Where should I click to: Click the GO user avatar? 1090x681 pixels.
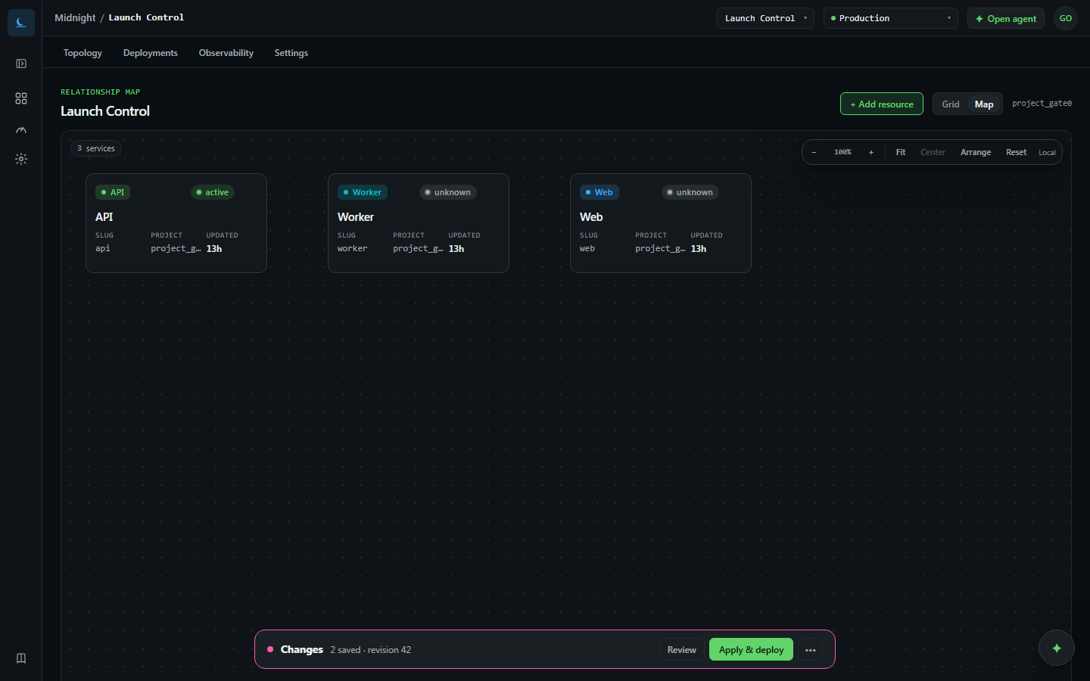click(x=1066, y=18)
